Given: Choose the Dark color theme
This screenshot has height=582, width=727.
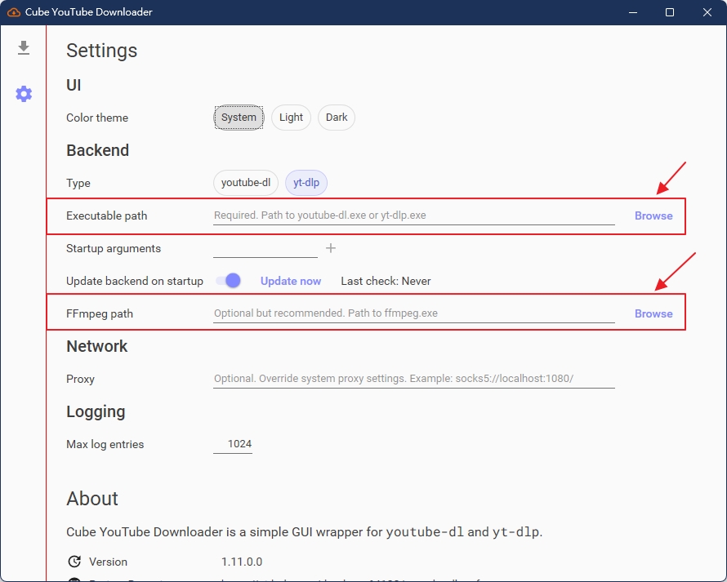Looking at the screenshot, I should (337, 118).
